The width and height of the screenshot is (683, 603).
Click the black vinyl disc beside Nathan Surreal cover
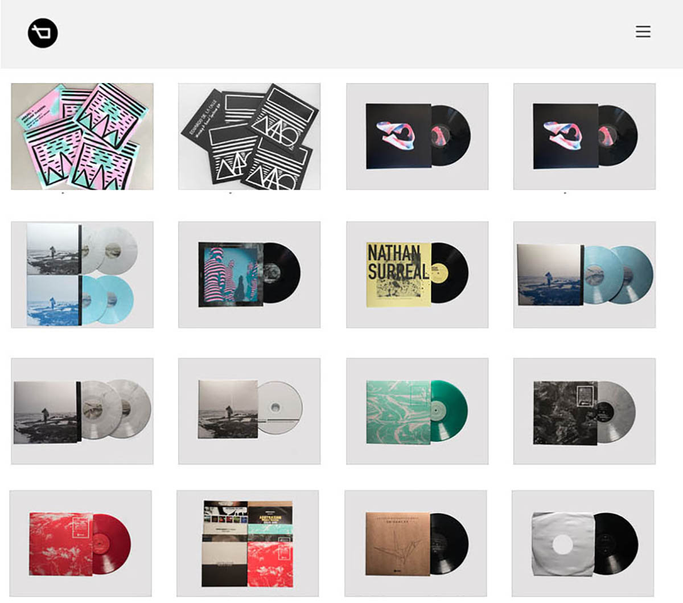pyautogui.click(x=451, y=273)
